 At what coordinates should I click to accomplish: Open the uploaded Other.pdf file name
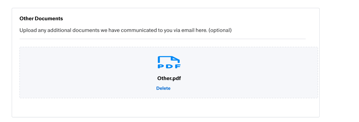click(x=169, y=78)
